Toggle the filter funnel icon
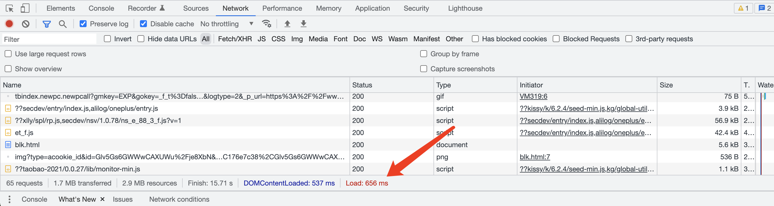This screenshot has width=774, height=206. (x=46, y=24)
